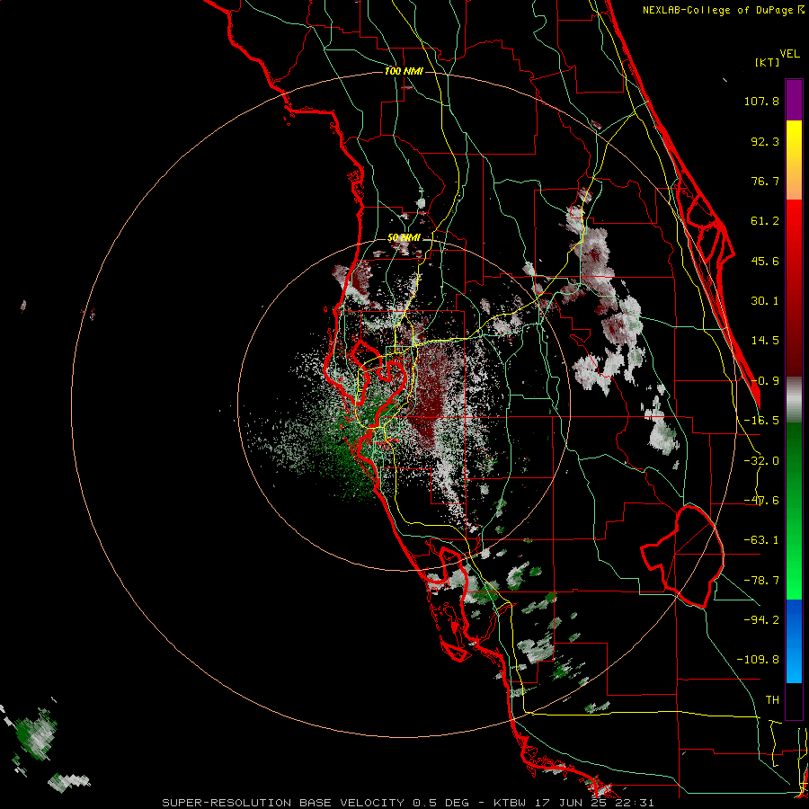Select the 107.8 value on velocity scale
The image size is (809, 809).
click(x=761, y=101)
